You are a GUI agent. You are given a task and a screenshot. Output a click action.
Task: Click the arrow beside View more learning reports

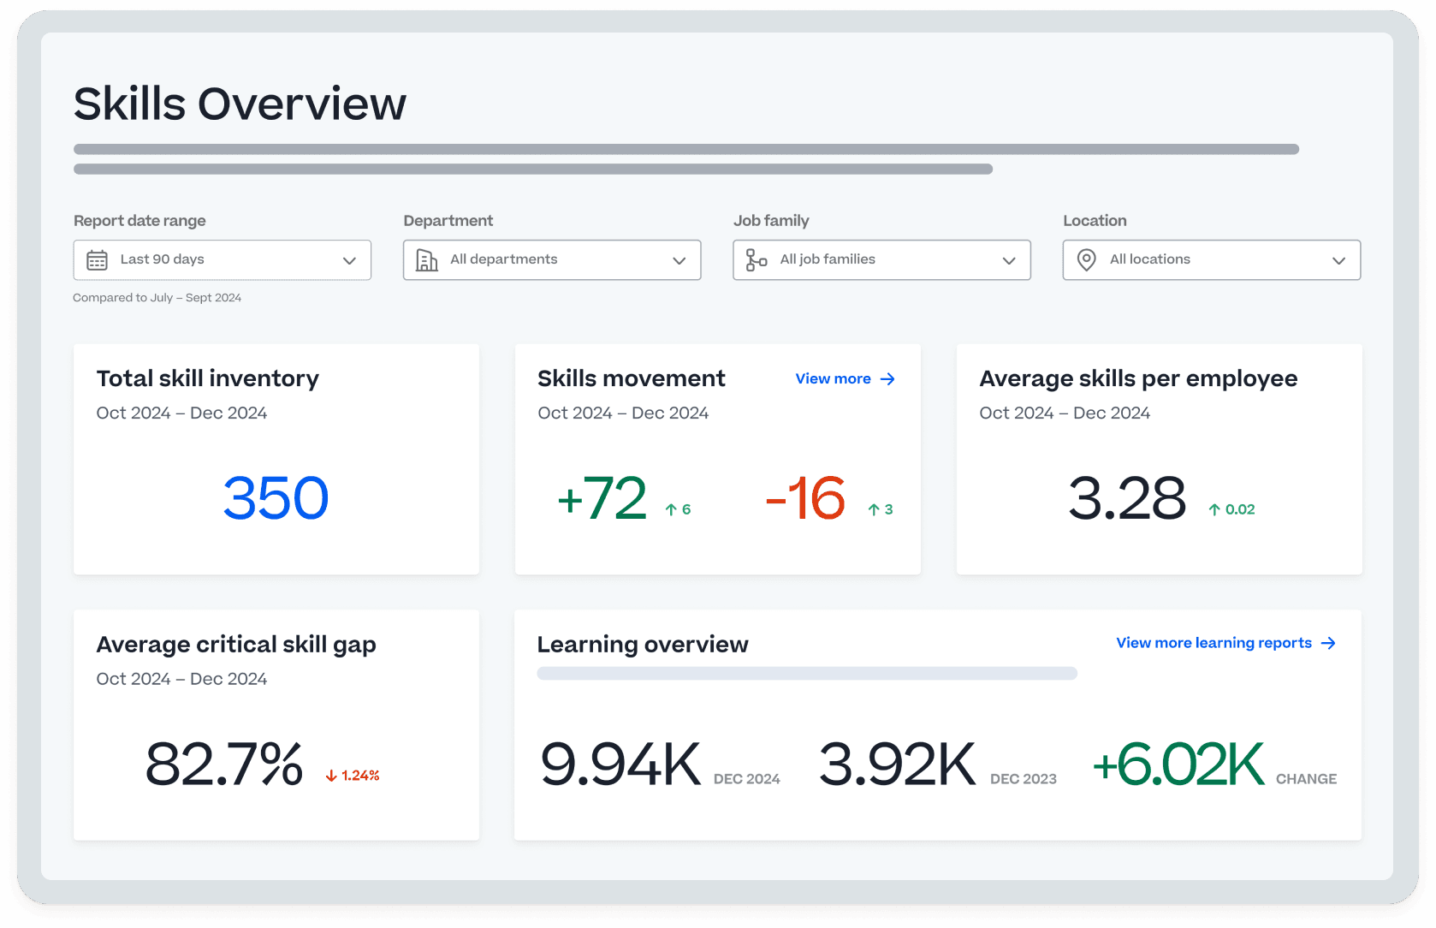pyautogui.click(x=1328, y=643)
